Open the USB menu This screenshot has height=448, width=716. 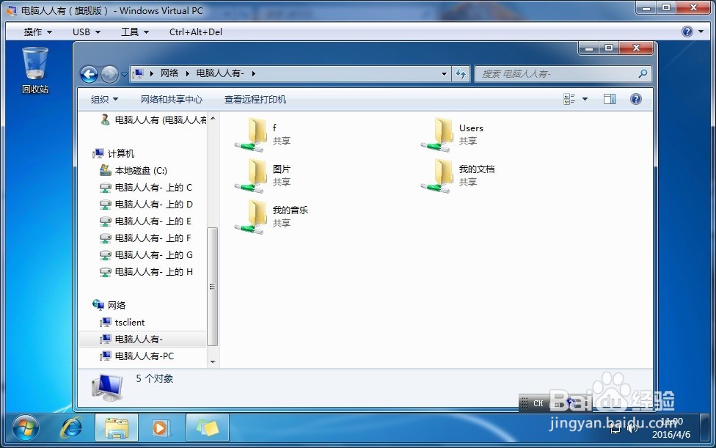(85, 32)
